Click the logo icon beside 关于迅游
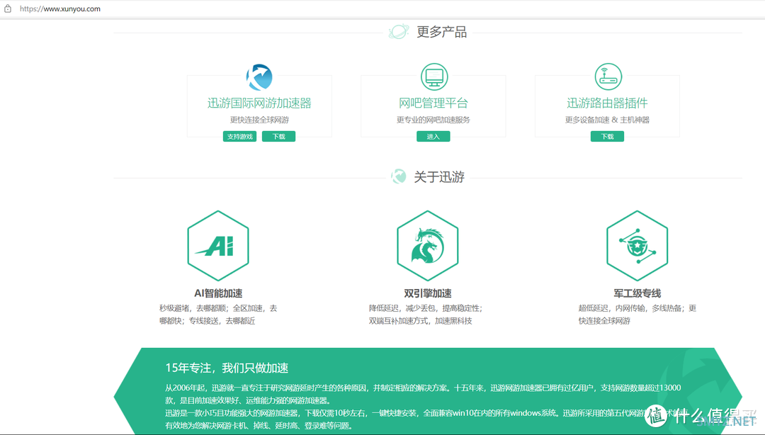Screen dimensions: 765x435 click(399, 176)
